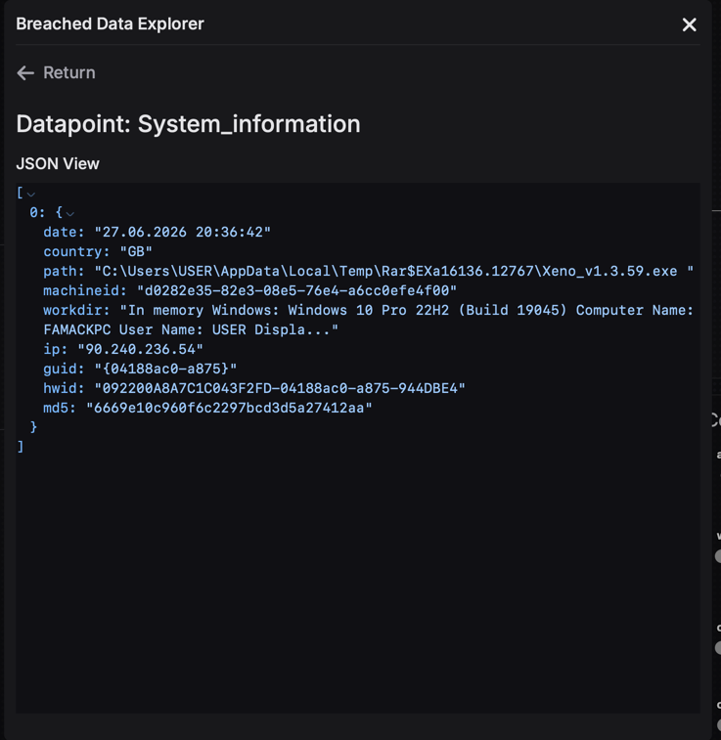This screenshot has width=721, height=740.
Task: Click the path value with Xeno_v1.3.59.exe
Action: [x=394, y=272]
